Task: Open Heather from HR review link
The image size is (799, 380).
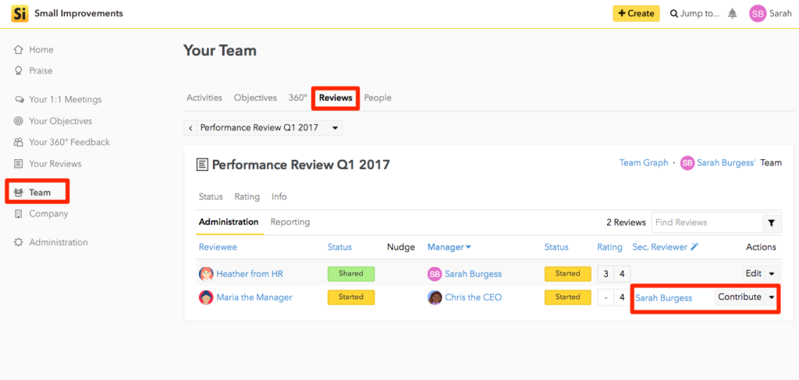Action: tap(250, 274)
